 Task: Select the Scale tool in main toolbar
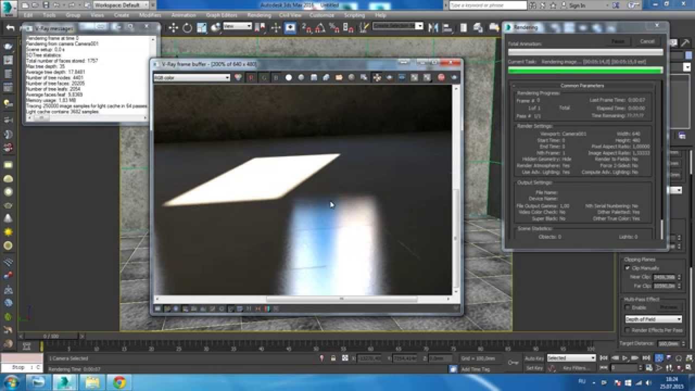pos(201,27)
